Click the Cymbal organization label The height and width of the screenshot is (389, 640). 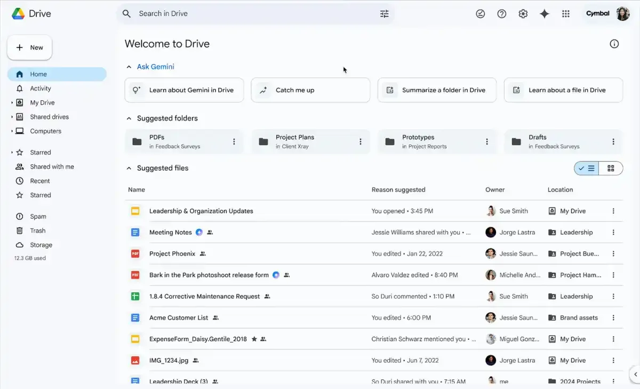tap(598, 14)
